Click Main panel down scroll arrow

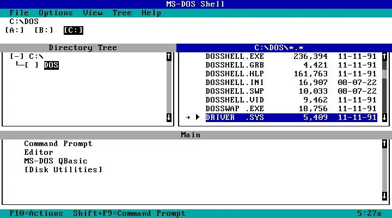click(x=384, y=196)
